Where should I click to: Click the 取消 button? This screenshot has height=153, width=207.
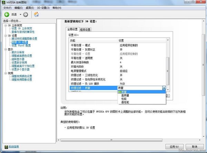pos(195,147)
